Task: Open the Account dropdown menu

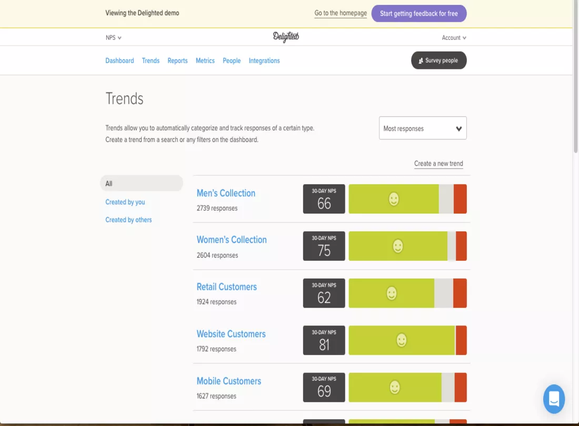Action: click(454, 38)
